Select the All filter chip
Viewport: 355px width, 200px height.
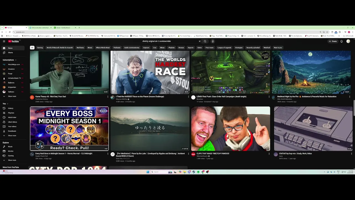click(32, 47)
